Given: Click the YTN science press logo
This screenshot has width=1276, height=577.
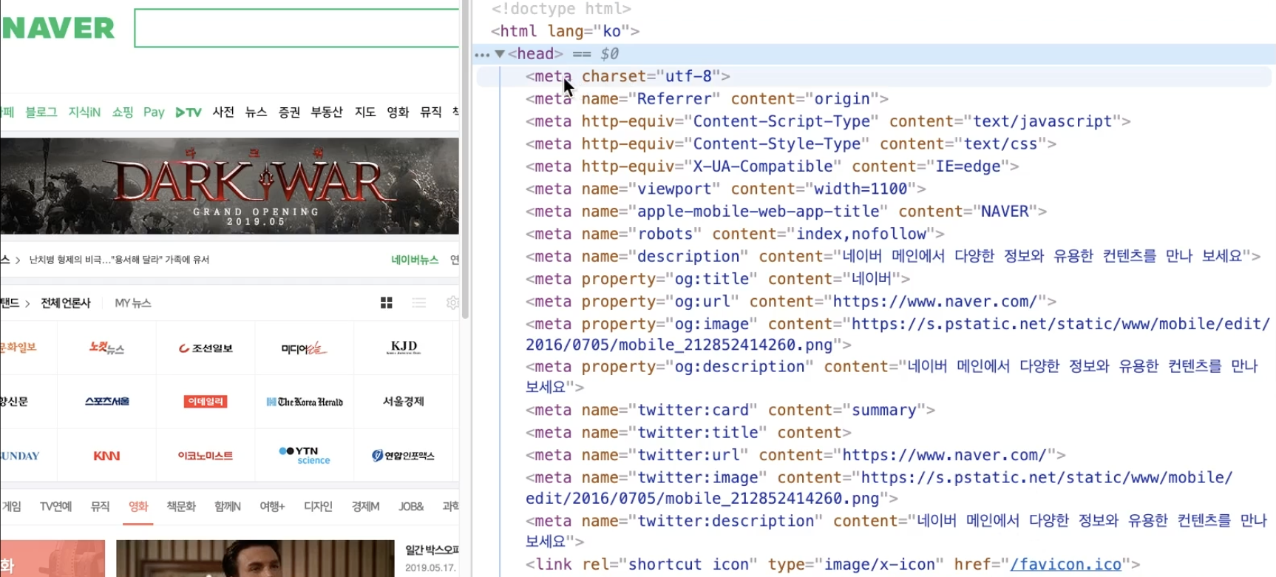Looking at the screenshot, I should pos(305,455).
